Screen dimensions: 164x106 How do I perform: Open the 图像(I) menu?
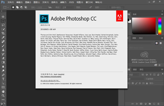point(28,2)
